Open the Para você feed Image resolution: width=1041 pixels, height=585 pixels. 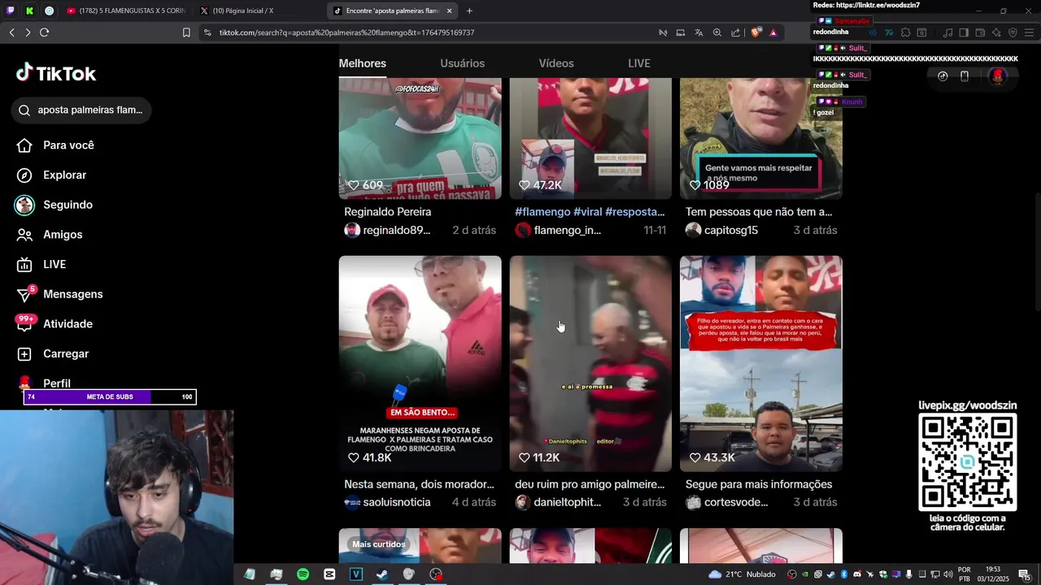[x=55, y=145]
